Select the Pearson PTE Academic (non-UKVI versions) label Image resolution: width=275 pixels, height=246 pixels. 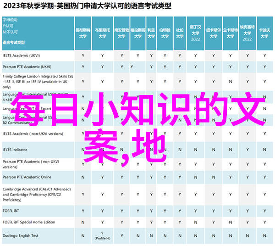(31, 164)
